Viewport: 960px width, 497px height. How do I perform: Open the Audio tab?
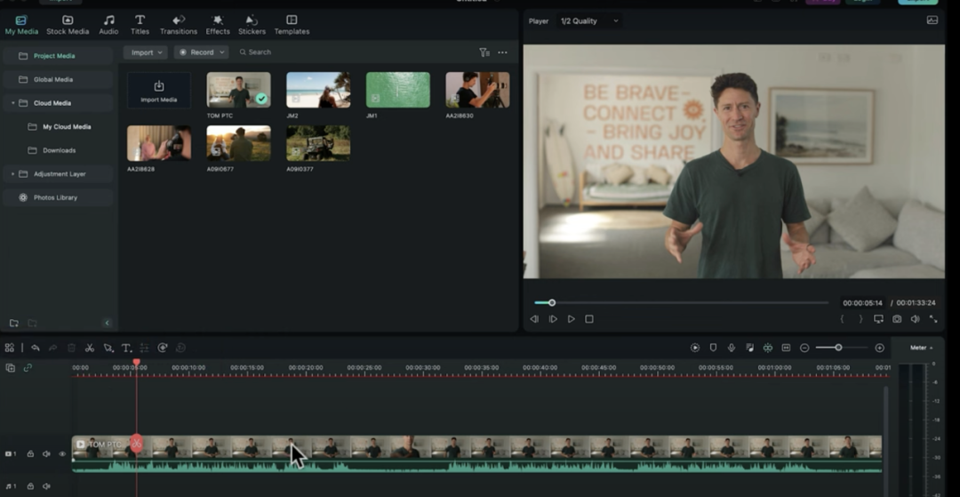coord(109,25)
